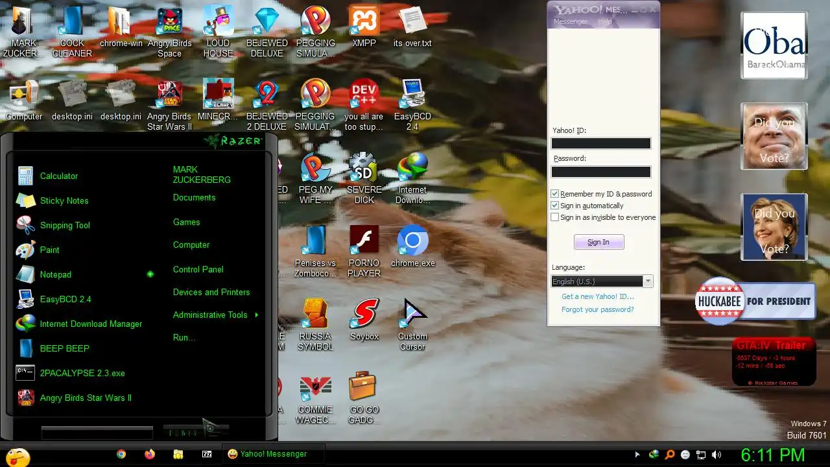Open Computer from the Start menu right column
This screenshot has height=467, width=830.
click(191, 245)
